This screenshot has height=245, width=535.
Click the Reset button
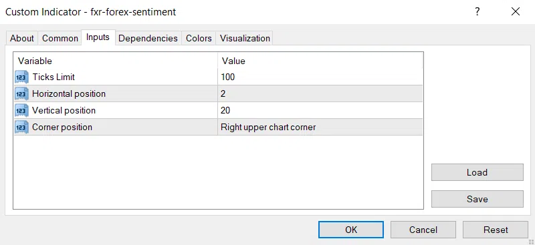[x=496, y=230]
